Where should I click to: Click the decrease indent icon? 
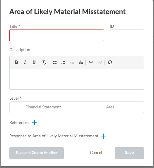coord(72,62)
